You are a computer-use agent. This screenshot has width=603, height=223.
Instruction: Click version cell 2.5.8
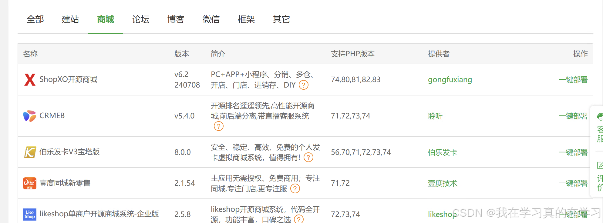tap(183, 215)
